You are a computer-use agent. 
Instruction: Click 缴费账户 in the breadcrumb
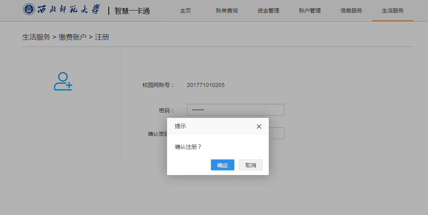click(x=72, y=37)
